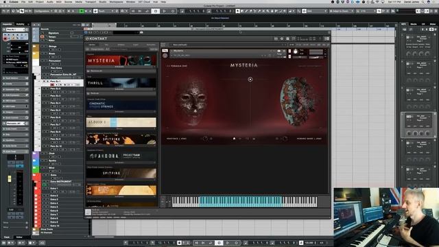Switch to the Inspector tab
The image size is (439, 247).
click(x=8, y=24)
